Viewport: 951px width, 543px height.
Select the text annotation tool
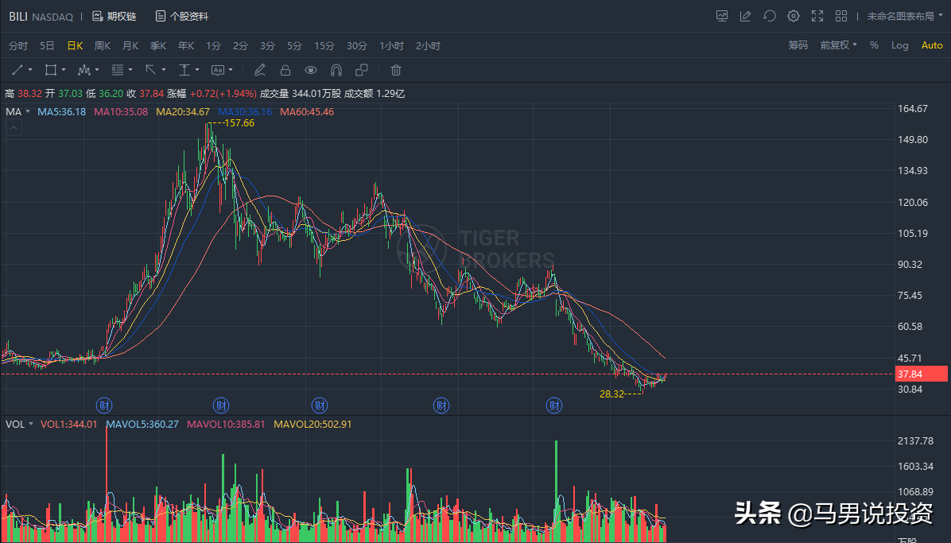217,71
